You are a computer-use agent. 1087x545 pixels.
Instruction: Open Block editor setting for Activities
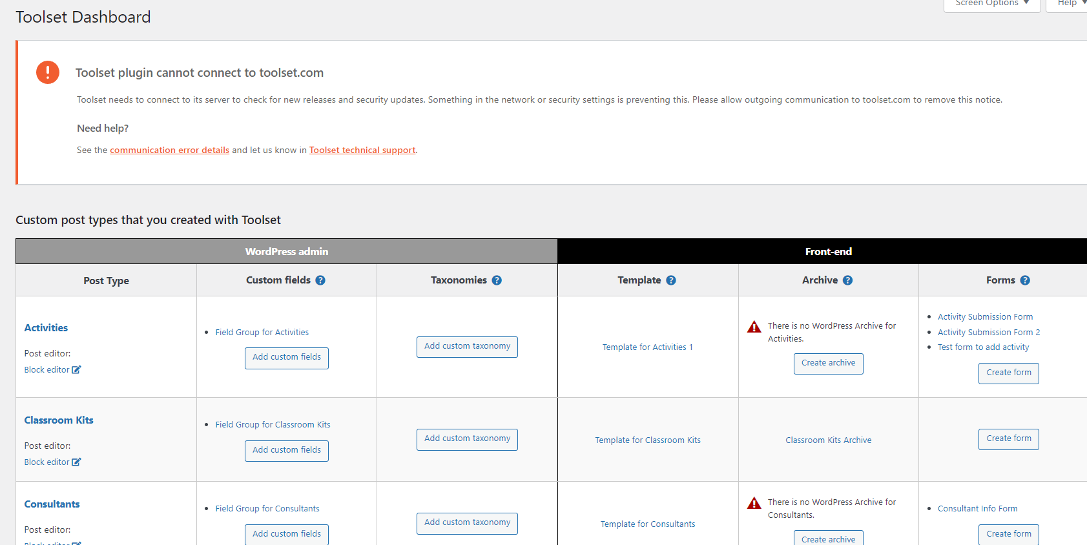click(47, 370)
